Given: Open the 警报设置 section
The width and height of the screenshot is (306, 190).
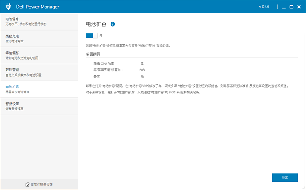Looking at the screenshot, I should [39, 106].
